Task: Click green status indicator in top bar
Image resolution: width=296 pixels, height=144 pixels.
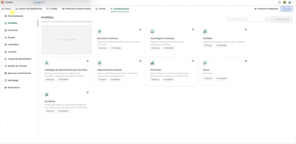Action: pyautogui.click(x=284, y=2)
